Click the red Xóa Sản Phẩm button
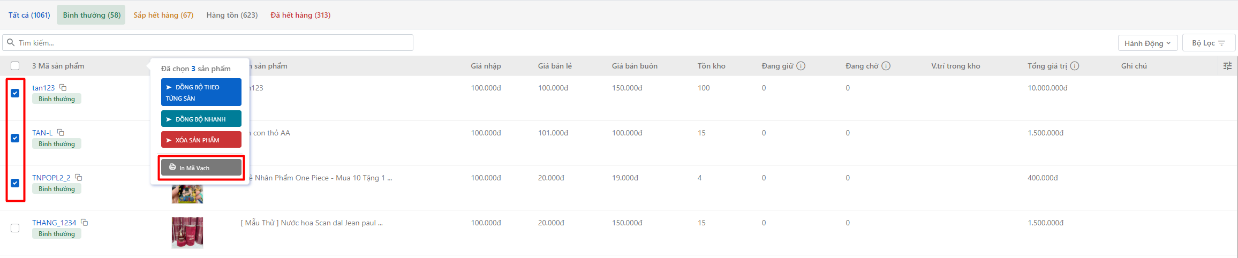This screenshot has height=258, width=1238. (201, 140)
